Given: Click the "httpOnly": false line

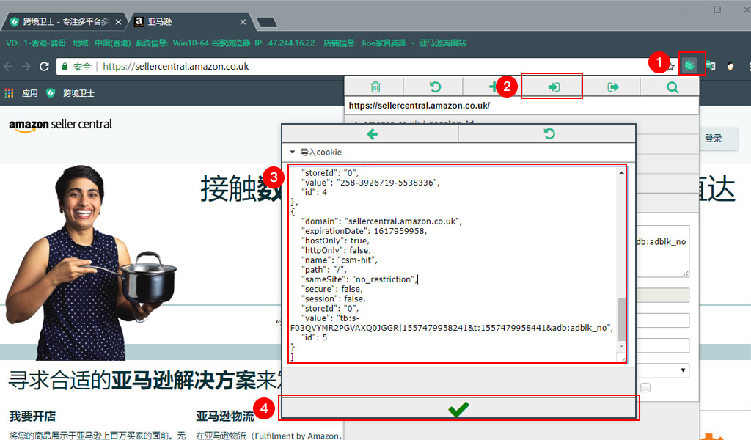Looking at the screenshot, I should point(336,250).
